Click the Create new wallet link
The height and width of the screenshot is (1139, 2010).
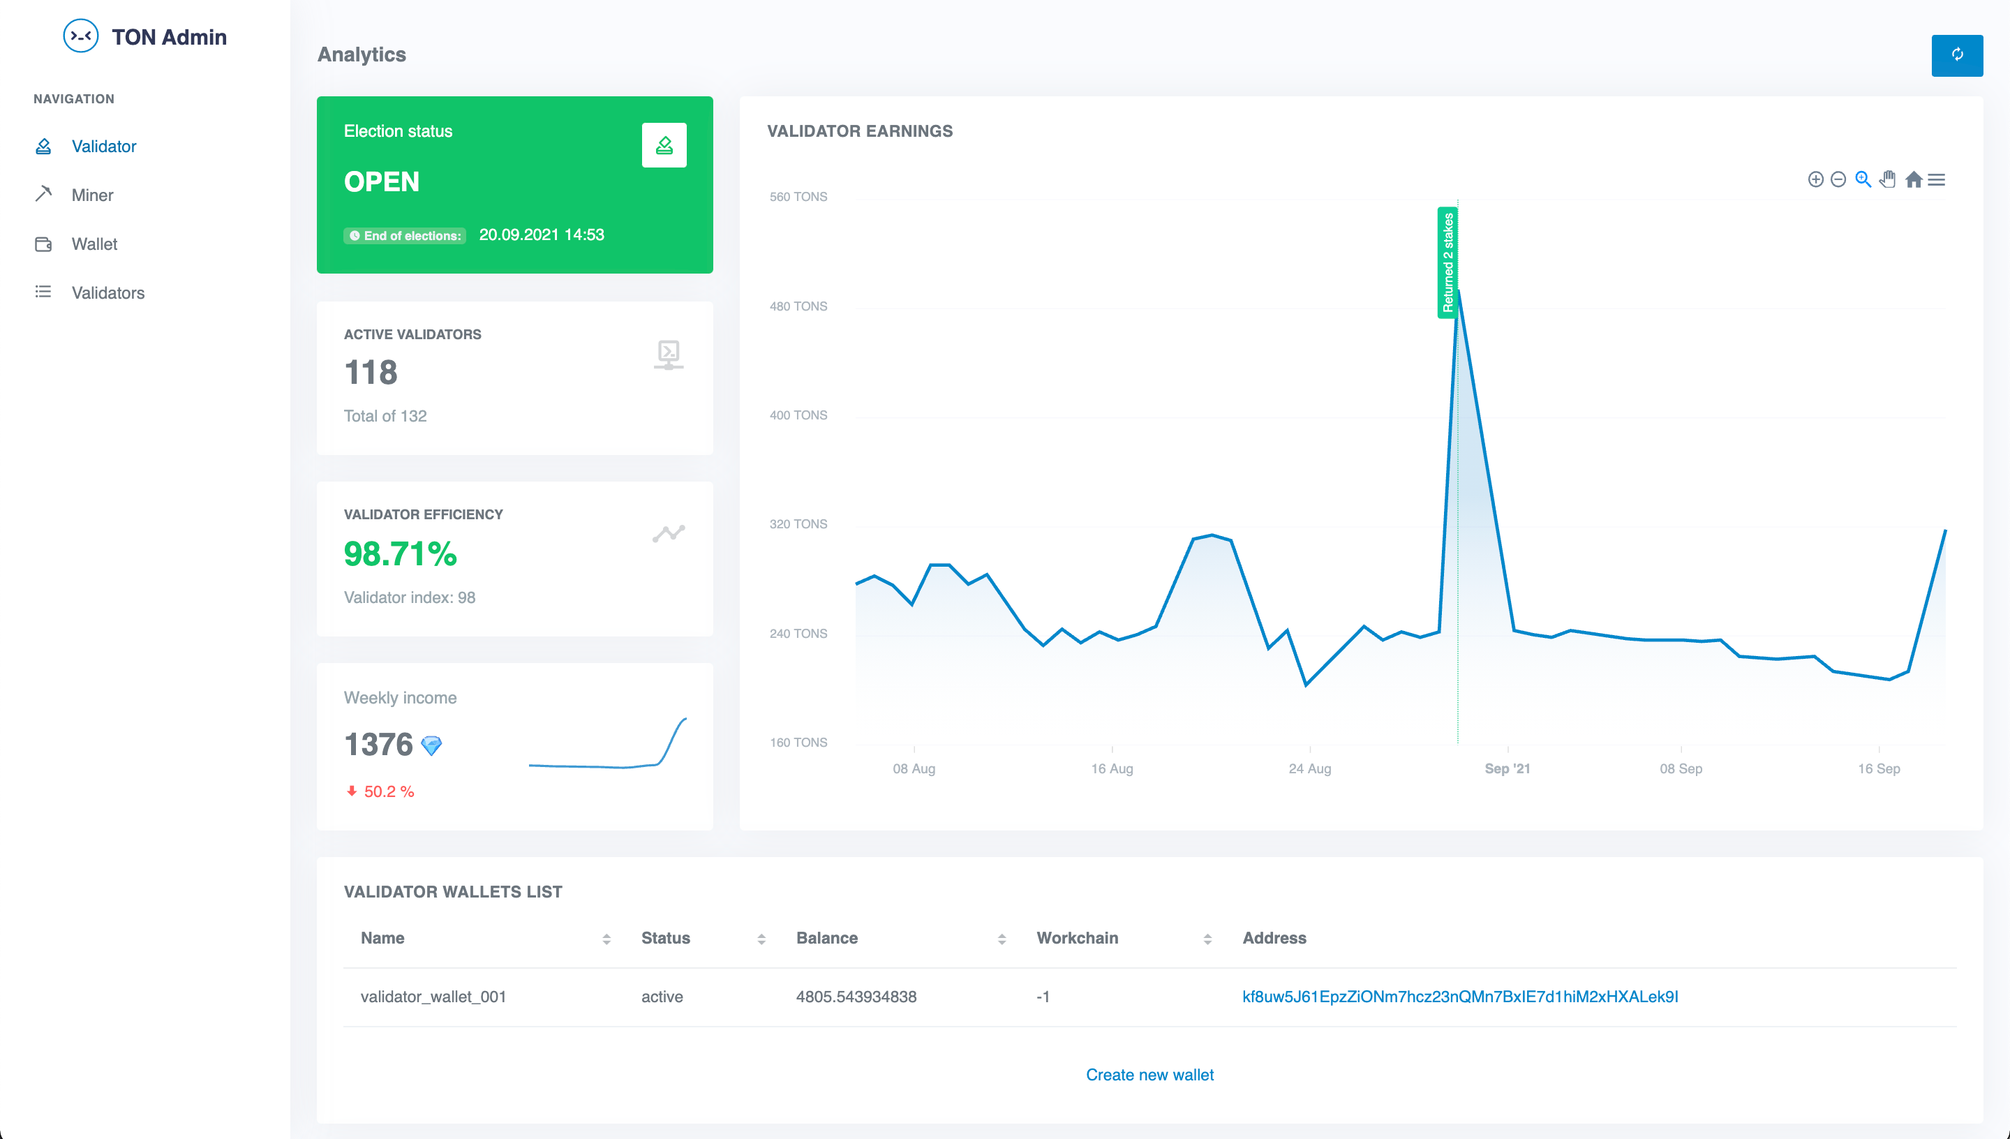pos(1149,1074)
